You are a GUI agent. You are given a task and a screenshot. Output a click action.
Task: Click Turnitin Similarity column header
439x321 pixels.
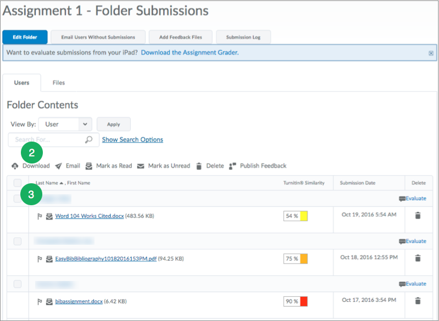pyautogui.click(x=304, y=183)
